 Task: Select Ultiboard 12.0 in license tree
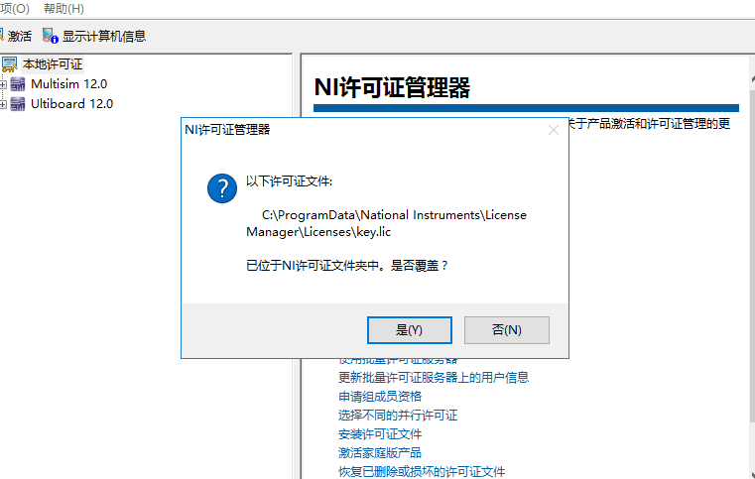(71, 104)
